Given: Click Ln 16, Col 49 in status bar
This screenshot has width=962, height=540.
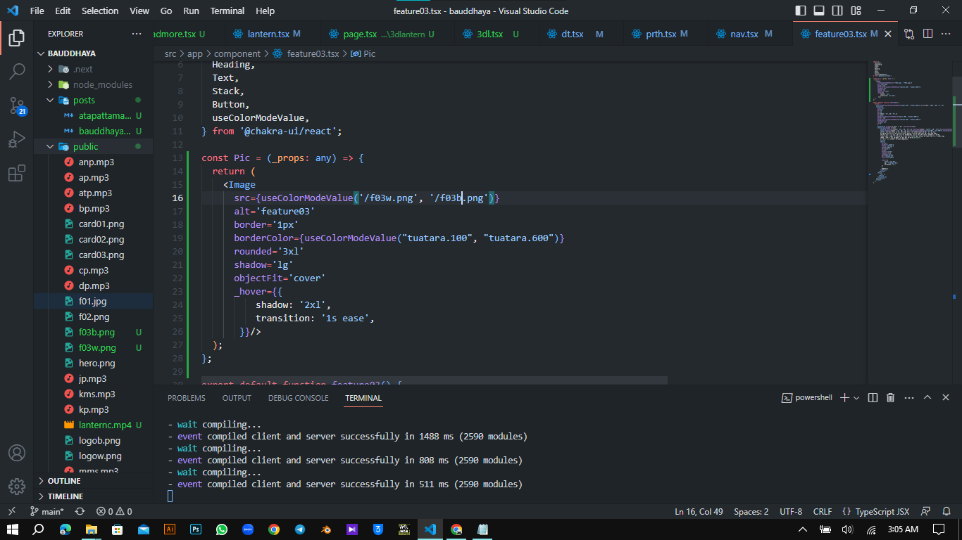Looking at the screenshot, I should coord(699,511).
